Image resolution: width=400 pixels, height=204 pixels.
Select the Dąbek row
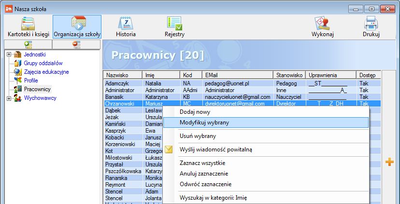[133, 110]
